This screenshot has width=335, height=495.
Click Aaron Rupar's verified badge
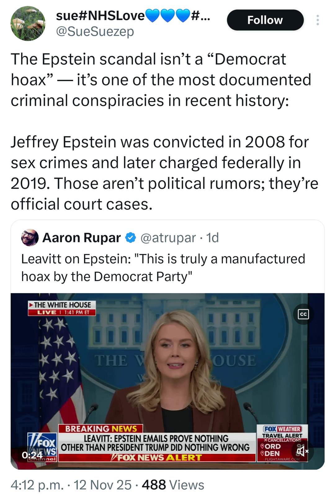point(131,238)
